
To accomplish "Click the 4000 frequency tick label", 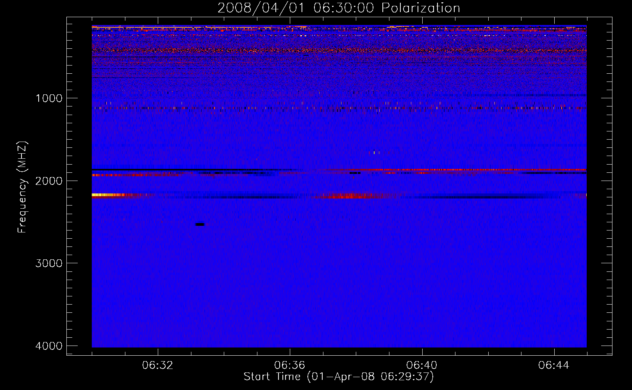I will (x=49, y=346).
